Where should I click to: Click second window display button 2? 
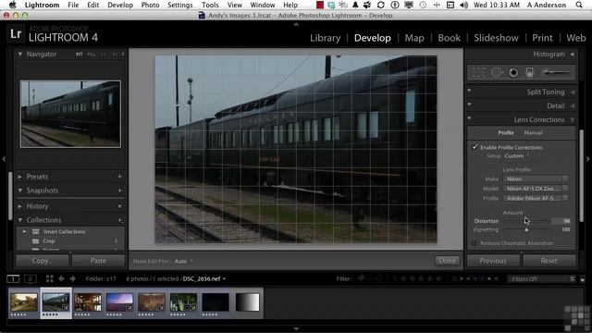[31, 279]
